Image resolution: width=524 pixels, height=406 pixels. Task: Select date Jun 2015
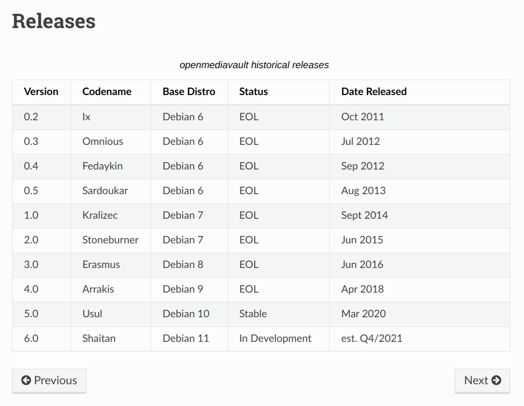point(362,240)
